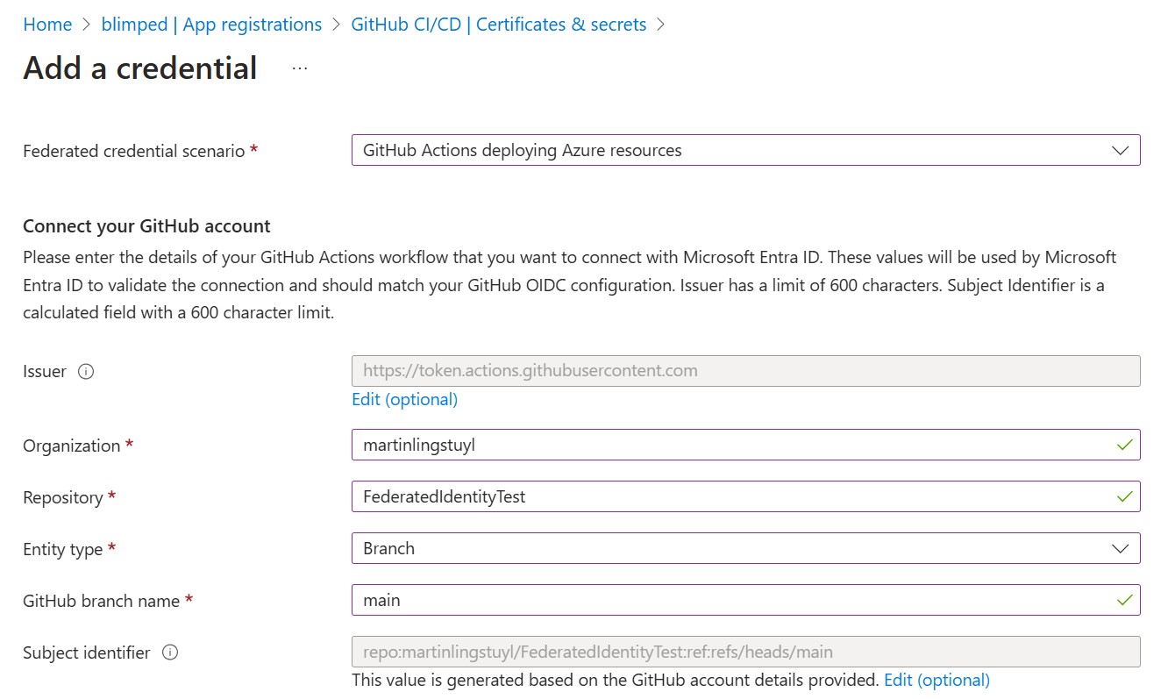Go to Home breadcrumb

click(47, 25)
